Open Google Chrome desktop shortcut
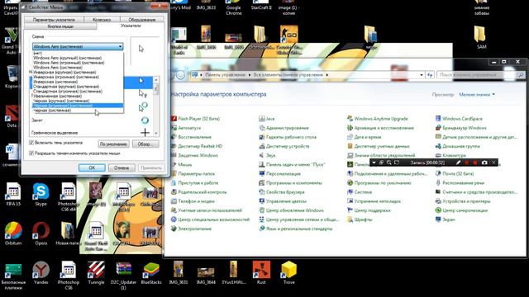Screen dimensions: 529x297 233,8
